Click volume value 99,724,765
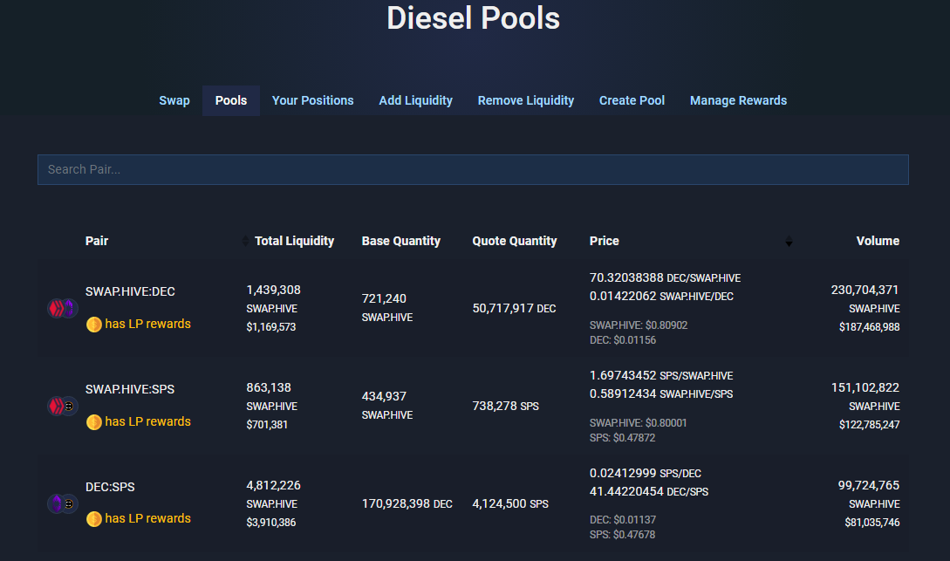Viewport: 950px width, 561px height. click(868, 486)
